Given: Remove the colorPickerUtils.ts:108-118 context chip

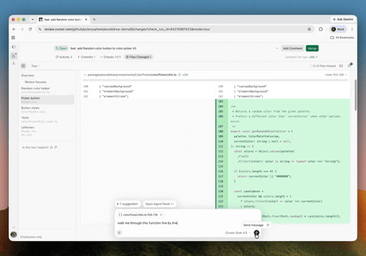Looking at the screenshot, I should click(161, 215).
